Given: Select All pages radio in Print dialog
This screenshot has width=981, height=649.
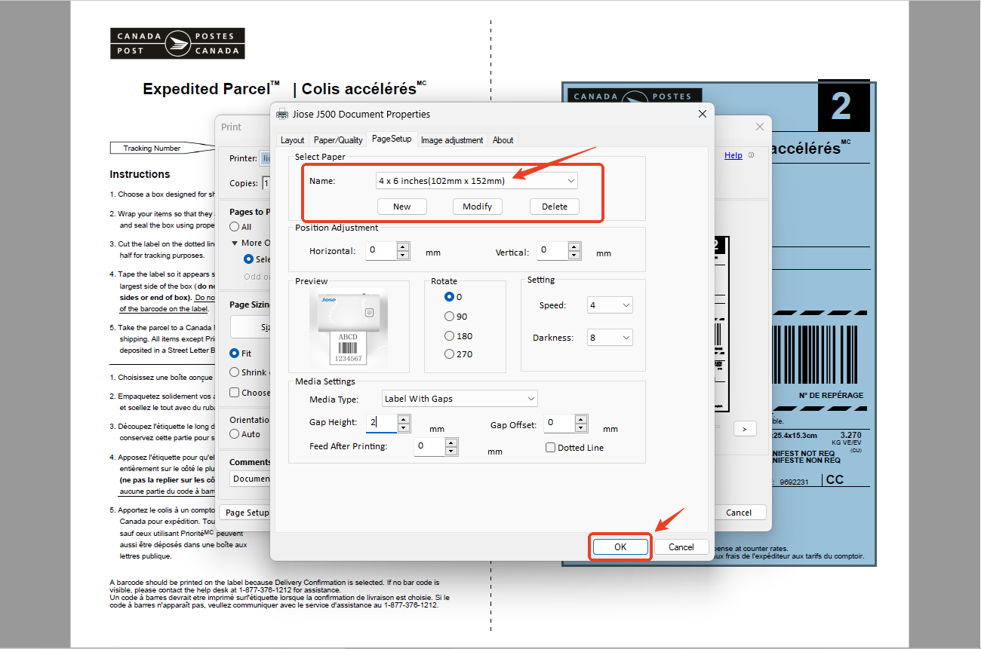Looking at the screenshot, I should pyautogui.click(x=235, y=227).
